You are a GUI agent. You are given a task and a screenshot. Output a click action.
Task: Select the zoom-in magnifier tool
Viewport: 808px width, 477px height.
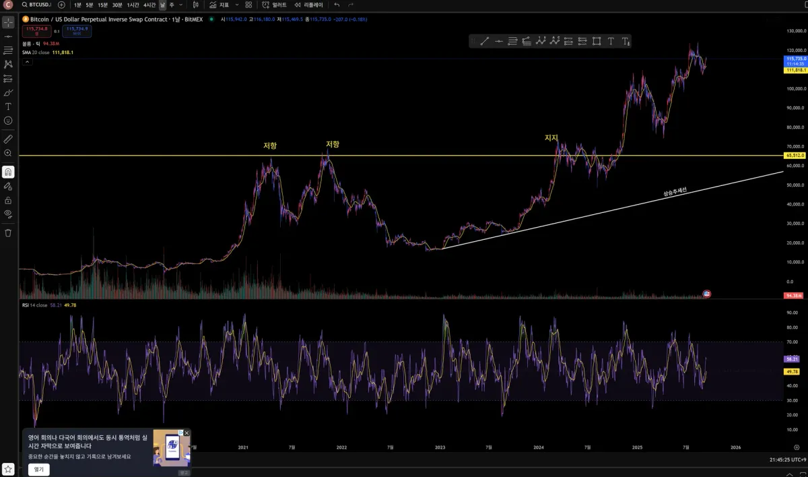click(x=8, y=153)
